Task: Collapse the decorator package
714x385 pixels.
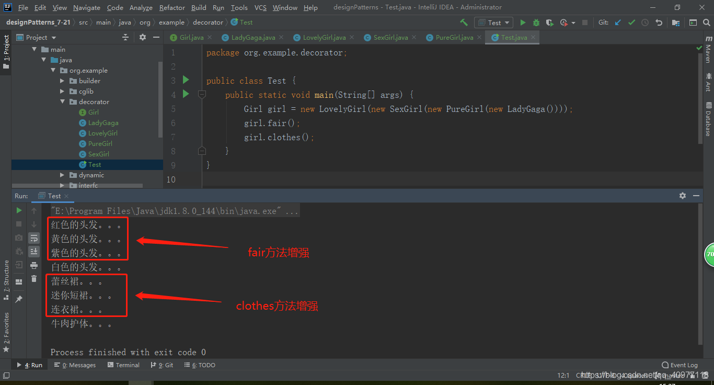Action: 62,101
